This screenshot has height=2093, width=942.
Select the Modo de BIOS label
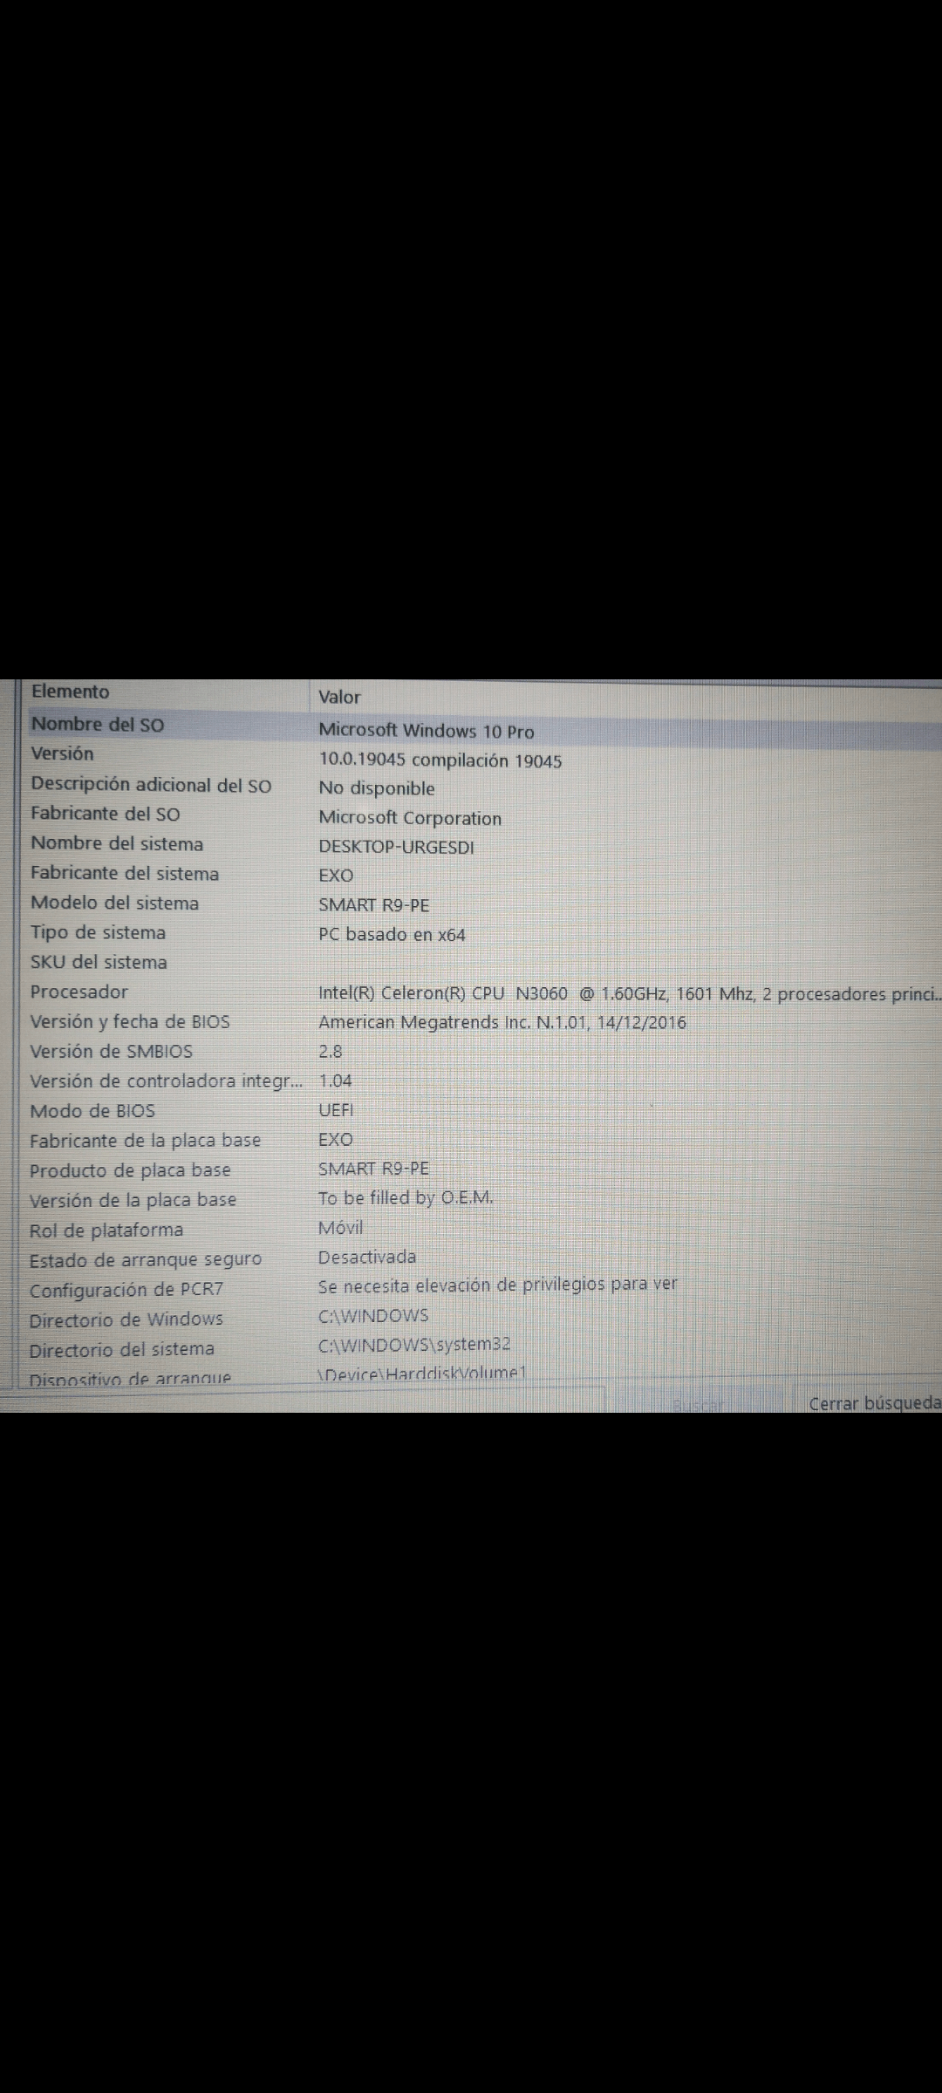(92, 1111)
